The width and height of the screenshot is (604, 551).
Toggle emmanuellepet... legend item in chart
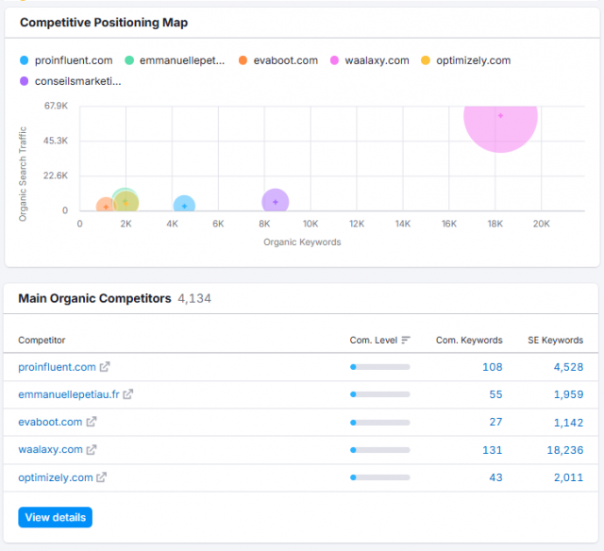pos(175,60)
